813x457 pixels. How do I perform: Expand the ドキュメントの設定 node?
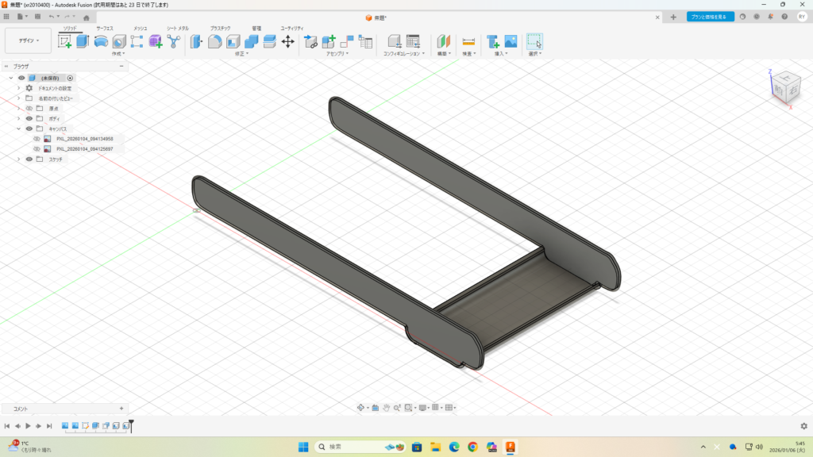click(18, 88)
